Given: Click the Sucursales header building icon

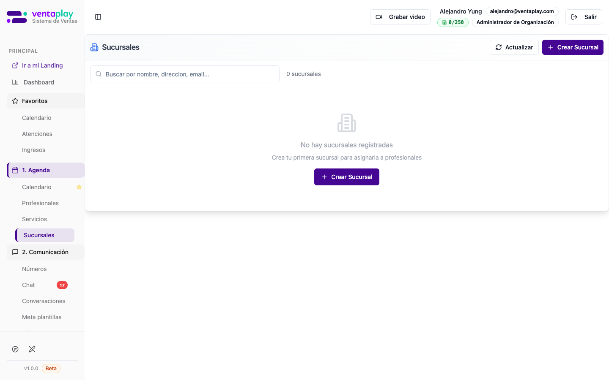Looking at the screenshot, I should tap(94, 47).
